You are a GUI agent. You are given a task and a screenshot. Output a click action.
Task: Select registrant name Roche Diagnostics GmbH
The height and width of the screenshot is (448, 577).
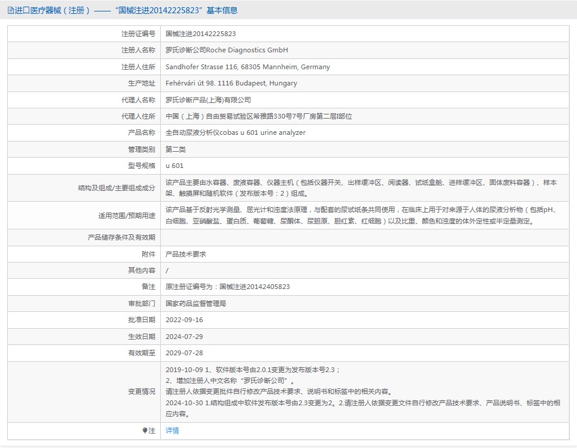[226, 50]
